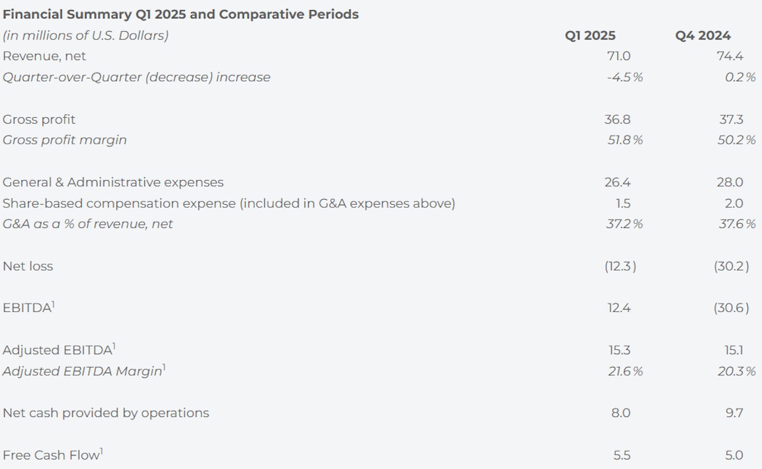Click the Q4 2024 column header

pos(703,35)
